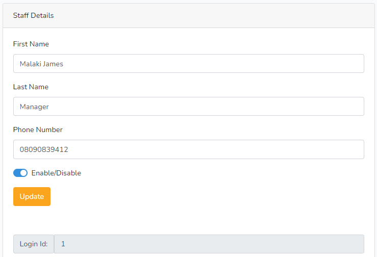Screen dimensions: 377x257
Task: Click the white knob of the toggle switch
Action: [23, 173]
